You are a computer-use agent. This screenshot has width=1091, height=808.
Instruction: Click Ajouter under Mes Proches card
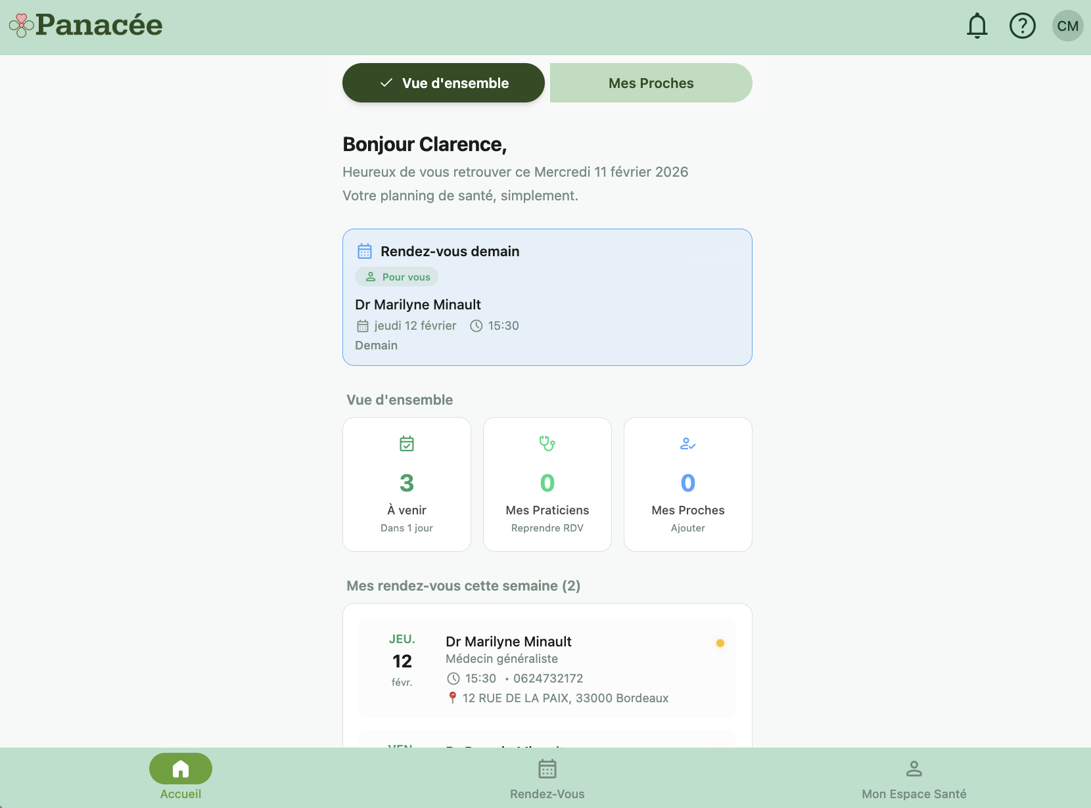click(688, 527)
